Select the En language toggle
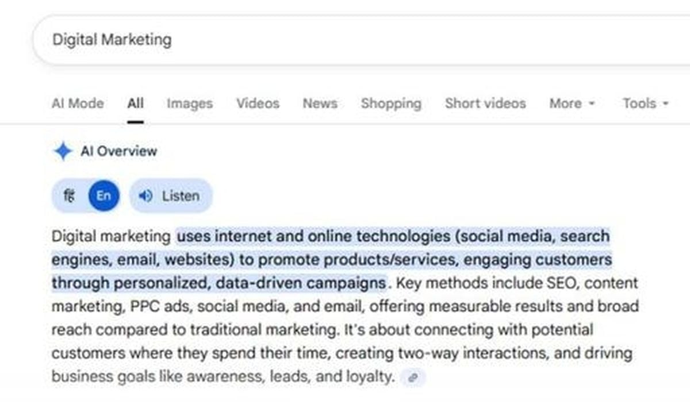This screenshot has width=690, height=407. [x=103, y=196]
